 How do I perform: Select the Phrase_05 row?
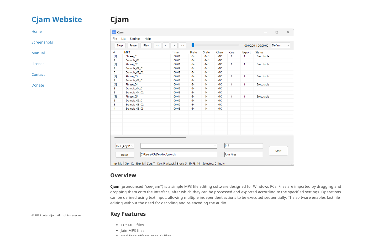click(x=202, y=96)
